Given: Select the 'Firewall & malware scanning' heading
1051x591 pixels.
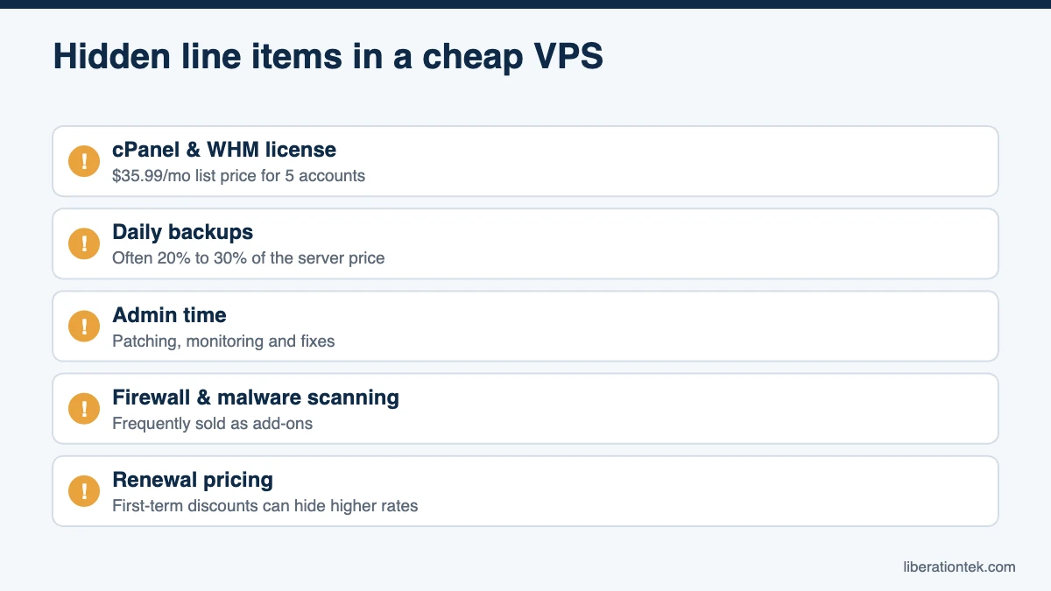Looking at the screenshot, I should tap(256, 397).
